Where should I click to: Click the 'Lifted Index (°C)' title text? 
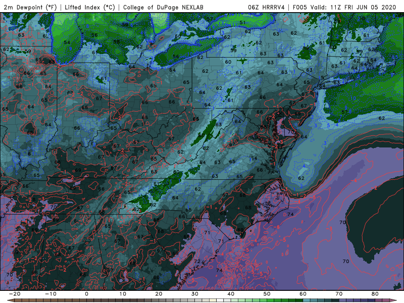tap(90, 7)
